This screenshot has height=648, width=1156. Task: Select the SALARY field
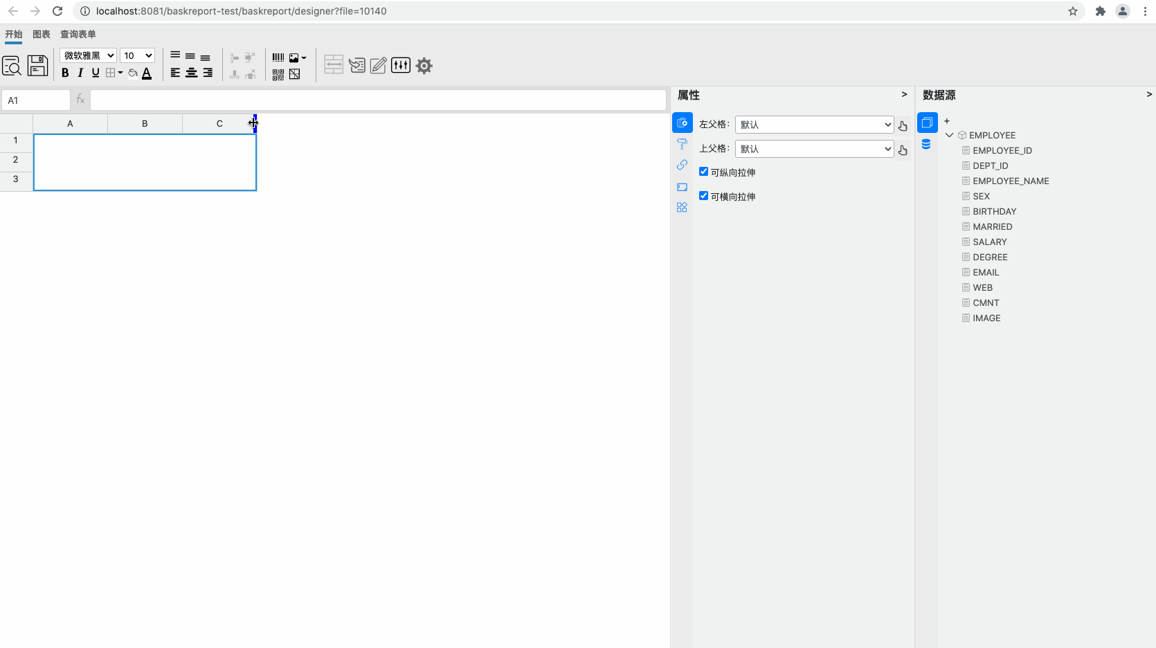pos(990,242)
